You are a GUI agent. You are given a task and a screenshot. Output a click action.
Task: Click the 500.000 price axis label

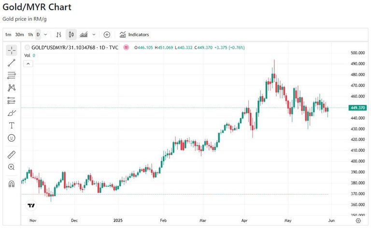coord(357,53)
